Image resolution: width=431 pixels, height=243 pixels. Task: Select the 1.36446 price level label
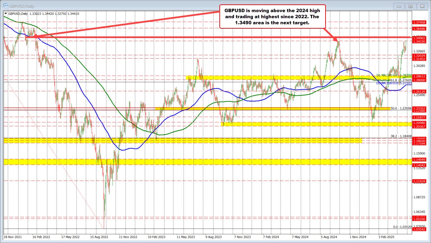pyautogui.click(x=419, y=29)
